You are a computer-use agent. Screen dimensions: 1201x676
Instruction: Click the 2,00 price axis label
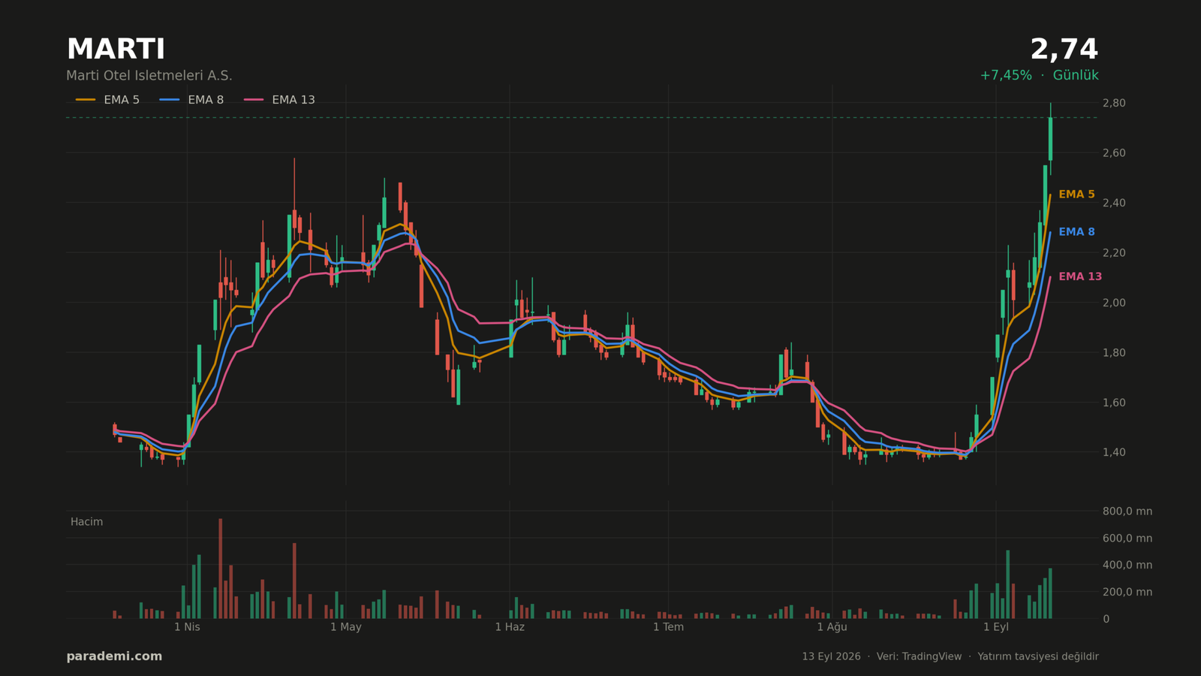[x=1113, y=303]
